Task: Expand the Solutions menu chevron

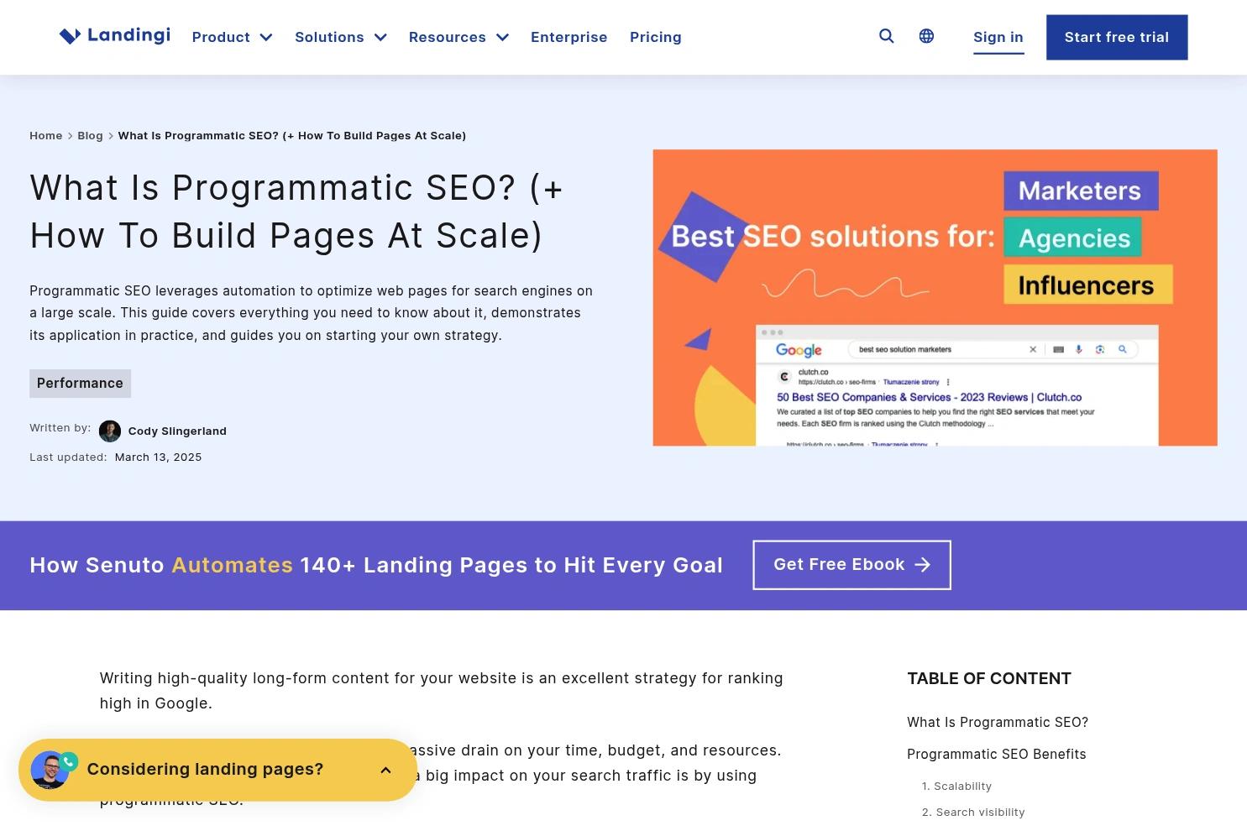Action: pyautogui.click(x=380, y=37)
